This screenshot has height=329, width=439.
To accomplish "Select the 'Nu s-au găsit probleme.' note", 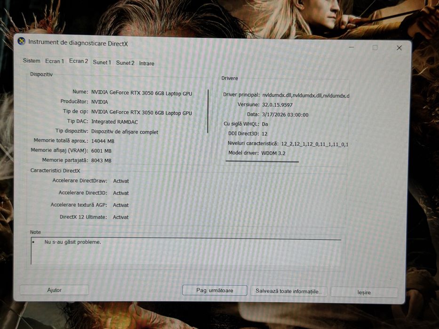I will point(72,242).
